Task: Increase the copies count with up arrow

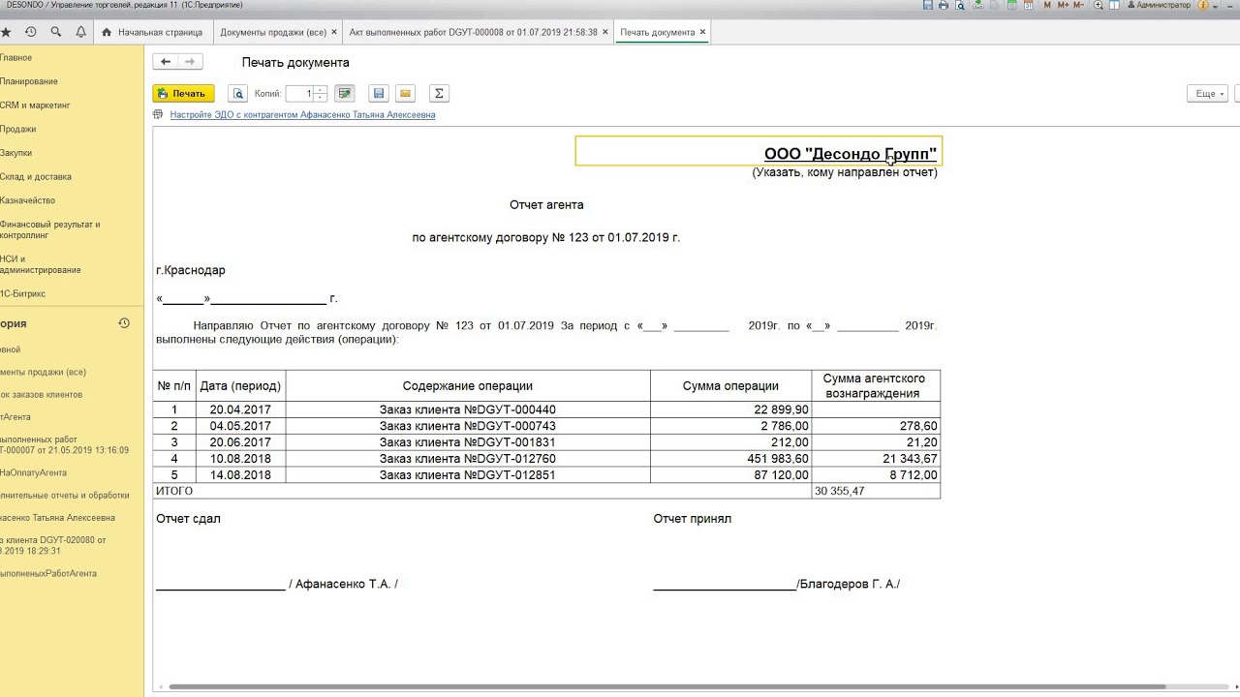Action: click(x=321, y=90)
